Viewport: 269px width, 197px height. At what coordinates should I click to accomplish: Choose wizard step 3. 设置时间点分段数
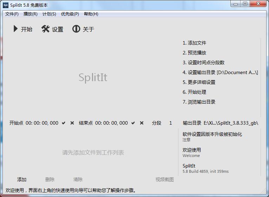click(203, 63)
